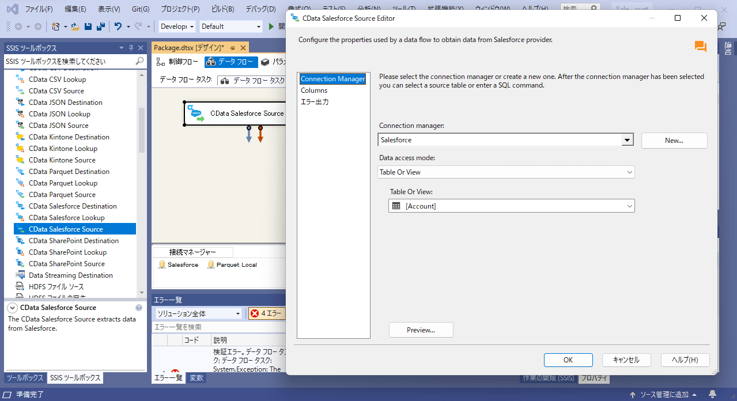
Task: Click the new project toolbar icon
Action: click(56, 27)
